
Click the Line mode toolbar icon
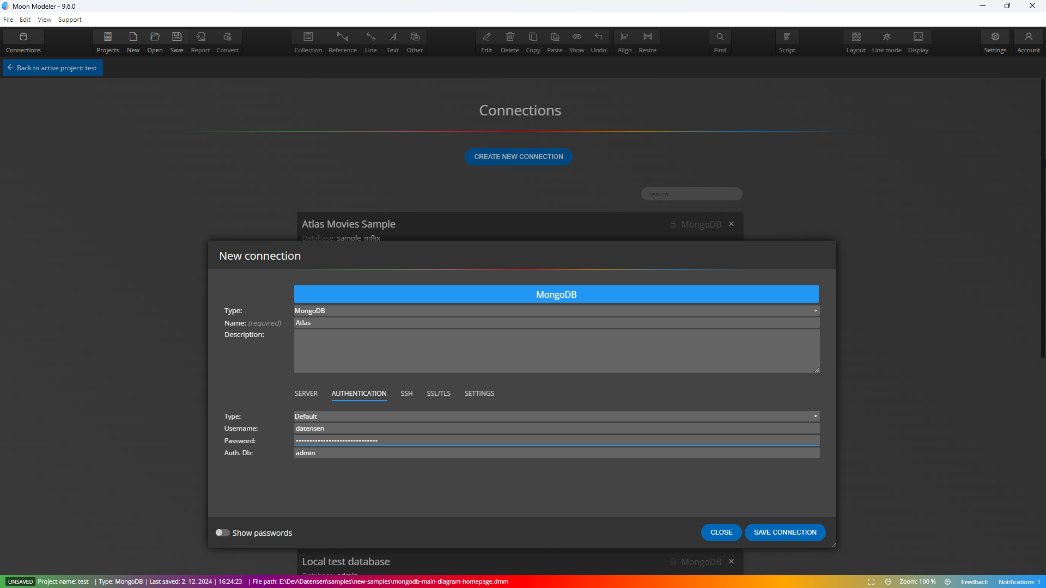[886, 42]
